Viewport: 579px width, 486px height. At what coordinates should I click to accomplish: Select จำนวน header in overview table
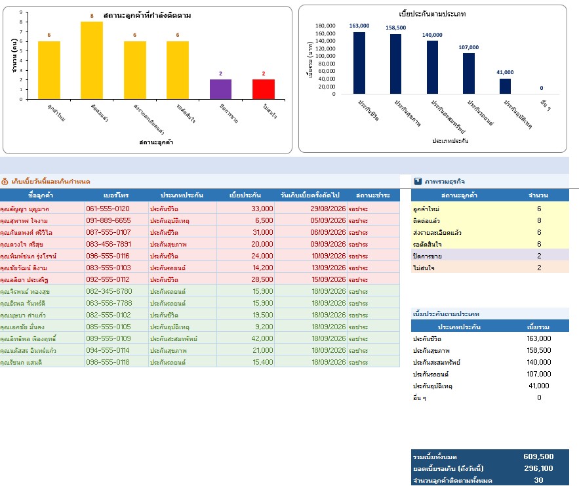pos(538,195)
